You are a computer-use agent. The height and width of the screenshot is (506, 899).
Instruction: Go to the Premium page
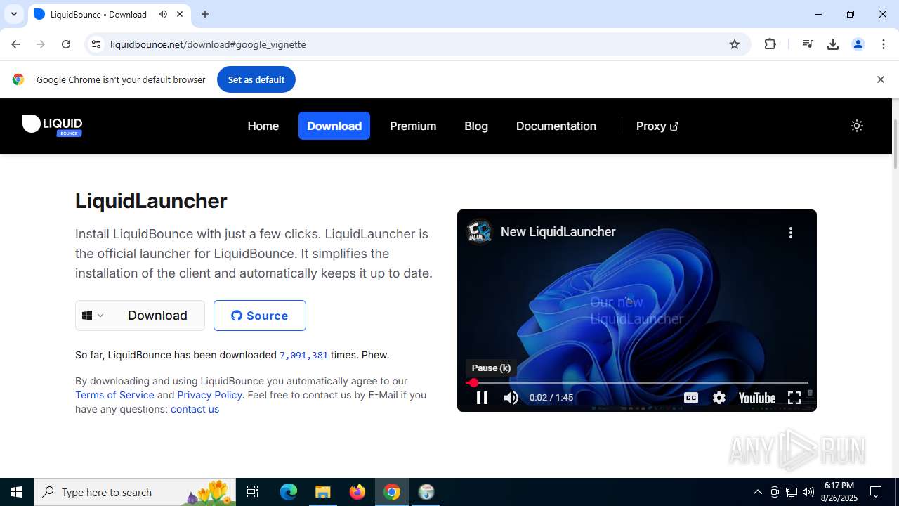[x=413, y=126]
